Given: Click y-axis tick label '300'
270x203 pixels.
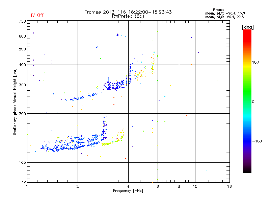Looking at the screenshot, I should [x=22, y=85].
